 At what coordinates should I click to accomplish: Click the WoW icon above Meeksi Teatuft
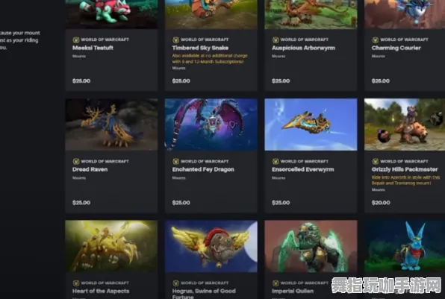(75, 40)
